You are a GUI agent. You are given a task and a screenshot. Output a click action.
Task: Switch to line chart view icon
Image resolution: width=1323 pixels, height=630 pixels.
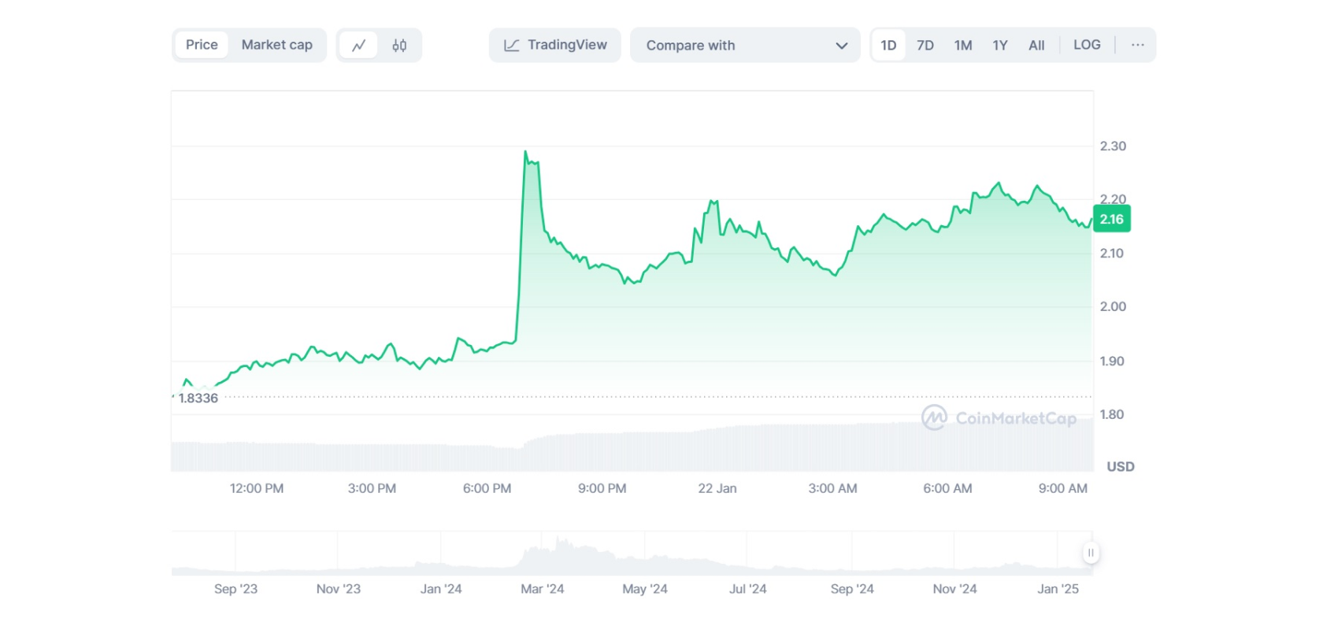point(359,46)
